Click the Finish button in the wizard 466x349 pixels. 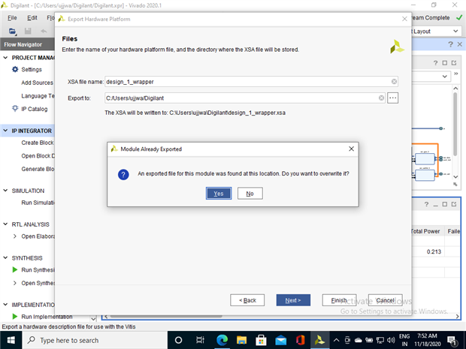[x=339, y=300]
